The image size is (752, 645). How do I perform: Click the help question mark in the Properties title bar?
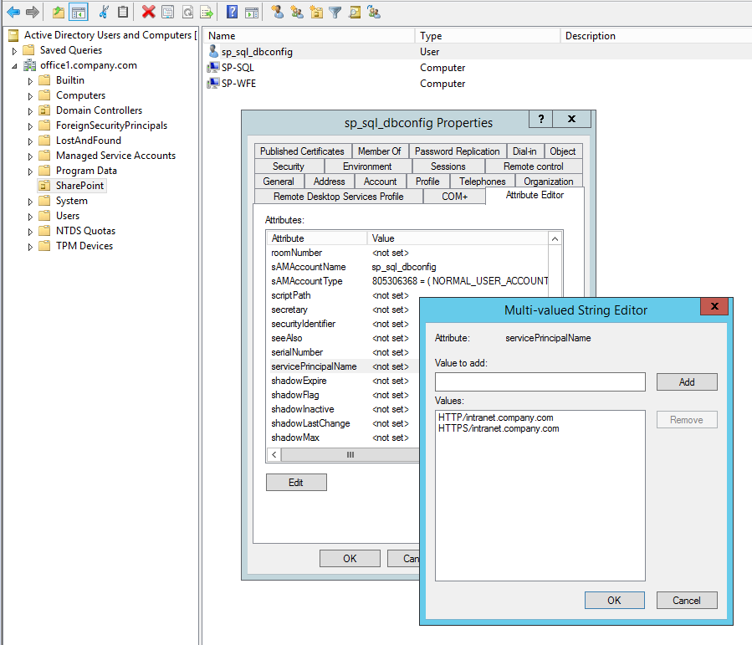[x=541, y=119]
